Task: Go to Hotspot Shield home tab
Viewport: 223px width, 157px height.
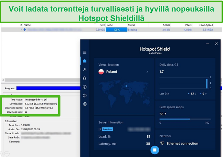Action: point(85,61)
